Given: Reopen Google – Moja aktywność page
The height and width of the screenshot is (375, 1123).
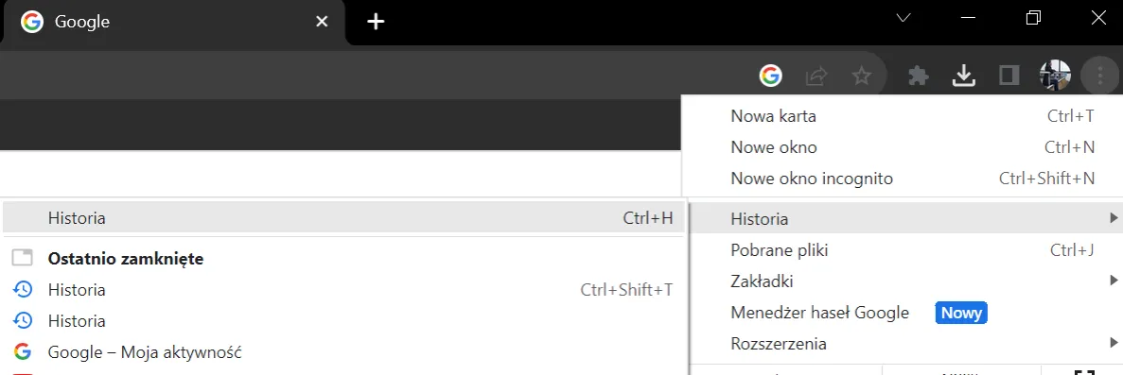Looking at the screenshot, I should 343,352.
